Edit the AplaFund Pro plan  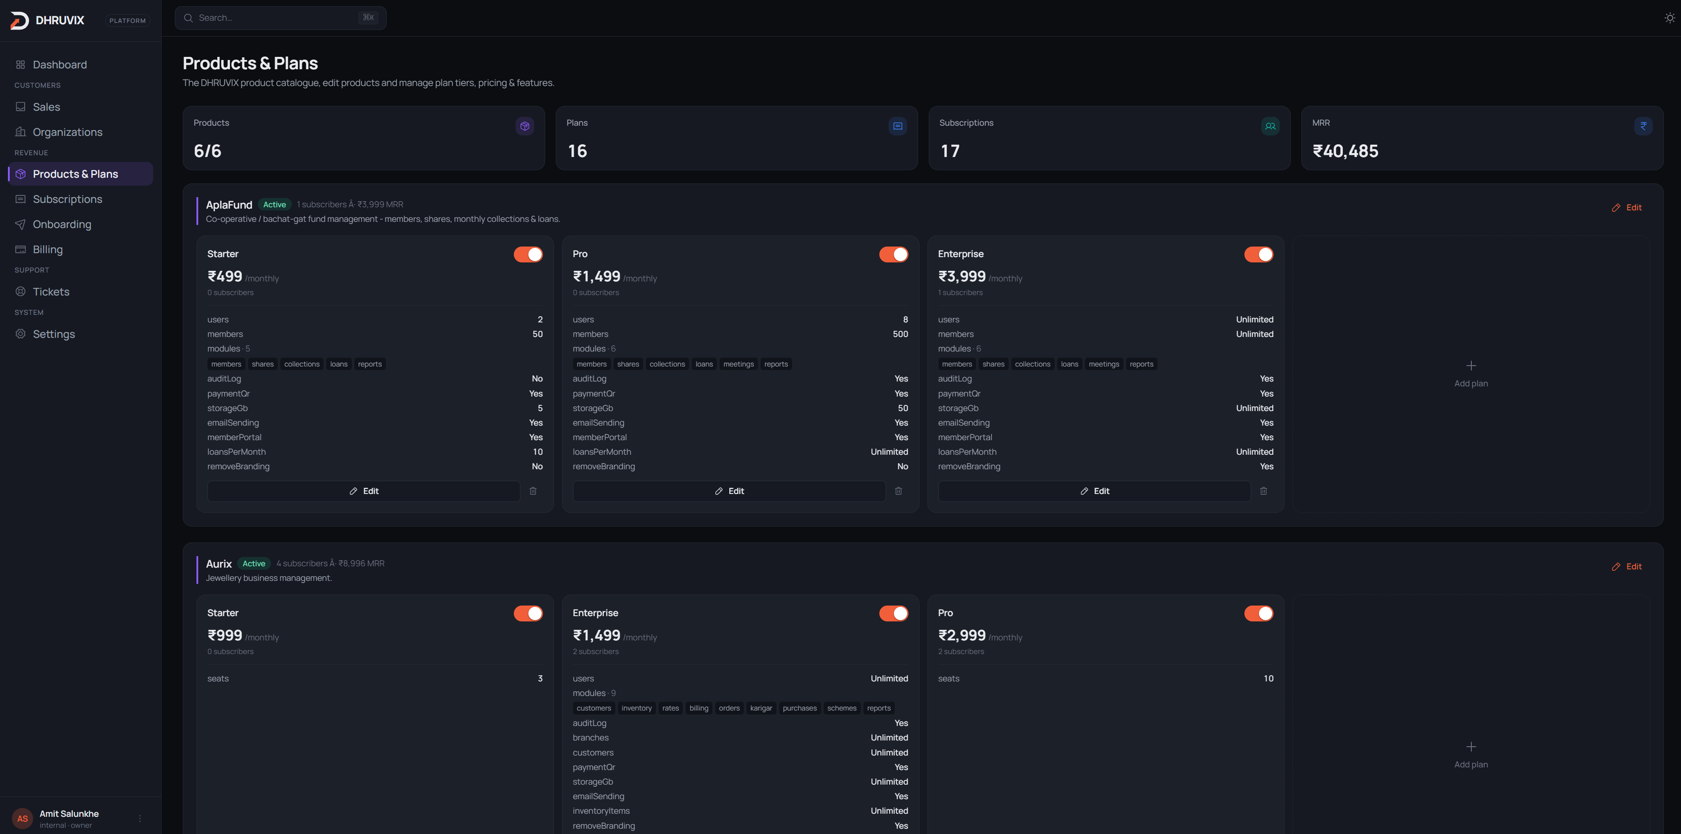(x=729, y=491)
